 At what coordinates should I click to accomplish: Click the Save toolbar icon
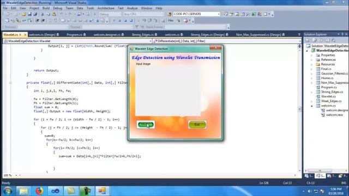pyautogui.click(x=29, y=14)
